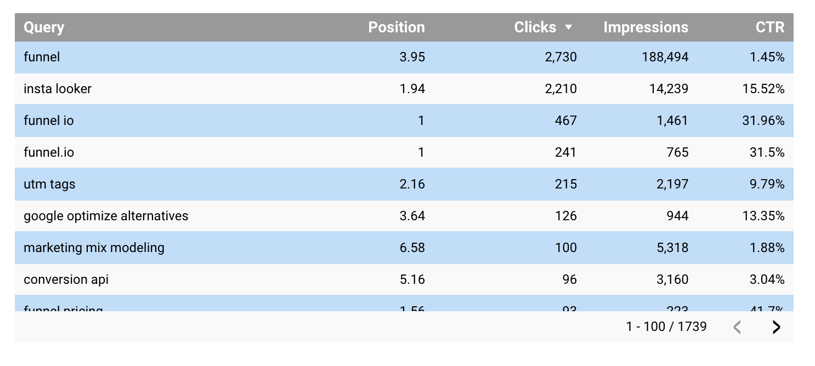
Task: Toggle descending sort on the Clicks header
Action: tap(535, 27)
